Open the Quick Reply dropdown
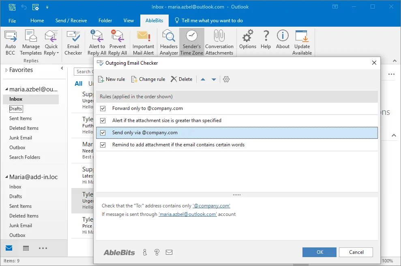The height and width of the screenshot is (266, 401). pos(51,42)
